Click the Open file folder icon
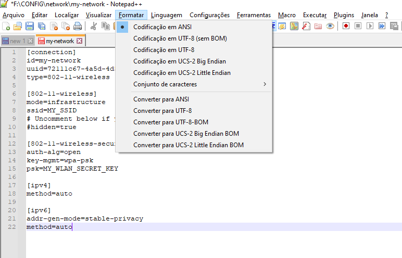This screenshot has height=258, width=402. (x=17, y=26)
